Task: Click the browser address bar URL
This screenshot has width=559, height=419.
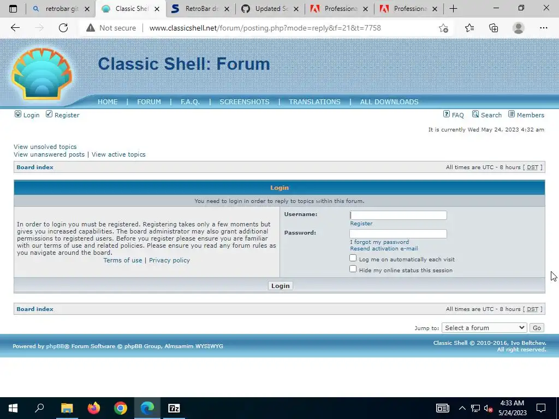Action: 265,28
